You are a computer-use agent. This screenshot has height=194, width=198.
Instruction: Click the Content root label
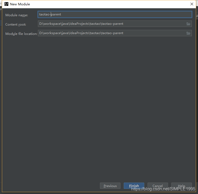point(16,25)
